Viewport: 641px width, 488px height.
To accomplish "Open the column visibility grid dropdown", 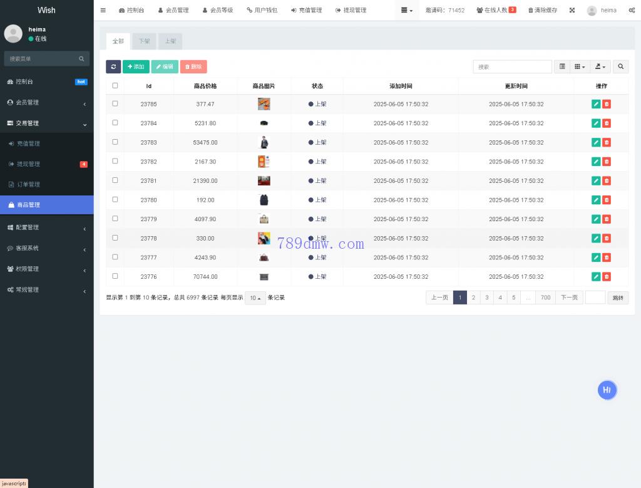I will click(x=580, y=66).
